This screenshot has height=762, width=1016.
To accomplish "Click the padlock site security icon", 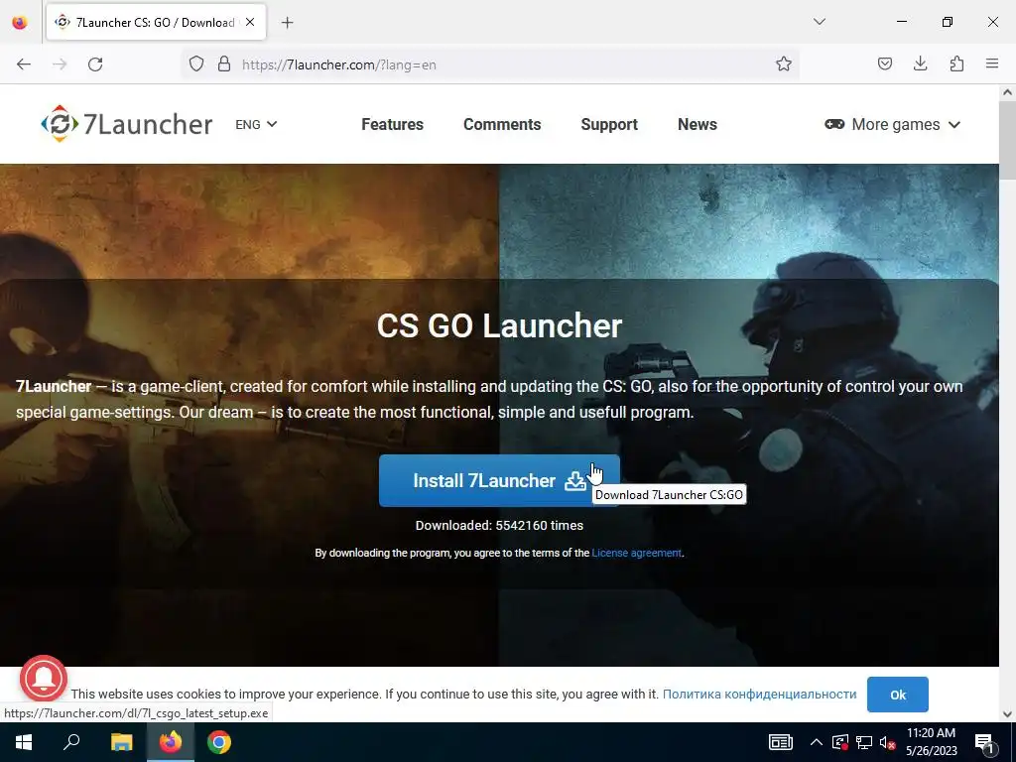I will tap(224, 64).
